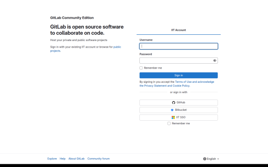Click the Password field label

point(146,54)
